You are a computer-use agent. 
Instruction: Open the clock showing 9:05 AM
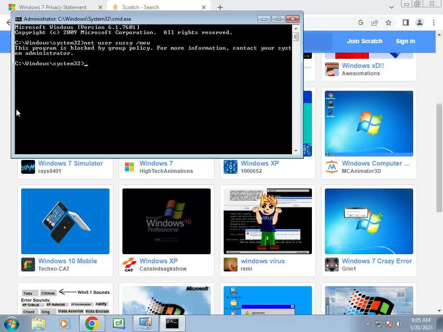[421, 324]
